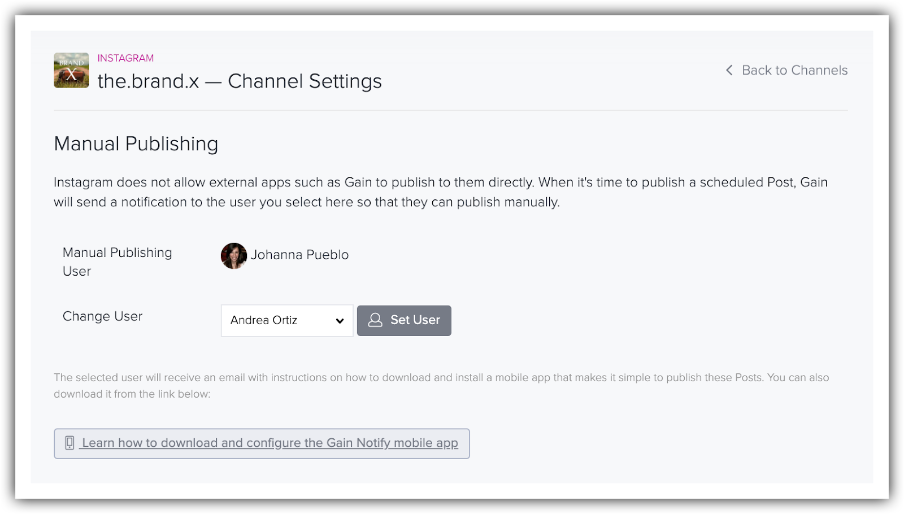
Task: Click the Change User label
Action: click(x=102, y=316)
